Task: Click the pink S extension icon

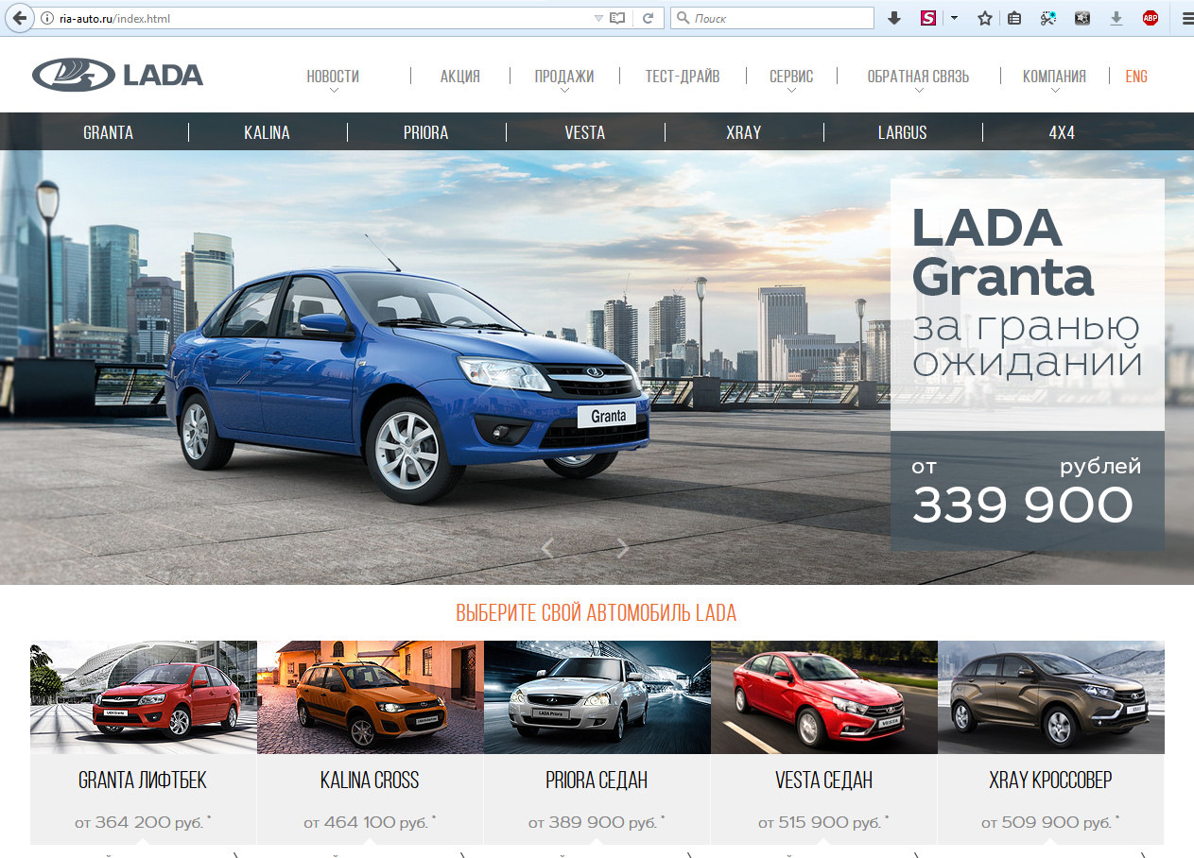Action: coord(927,18)
